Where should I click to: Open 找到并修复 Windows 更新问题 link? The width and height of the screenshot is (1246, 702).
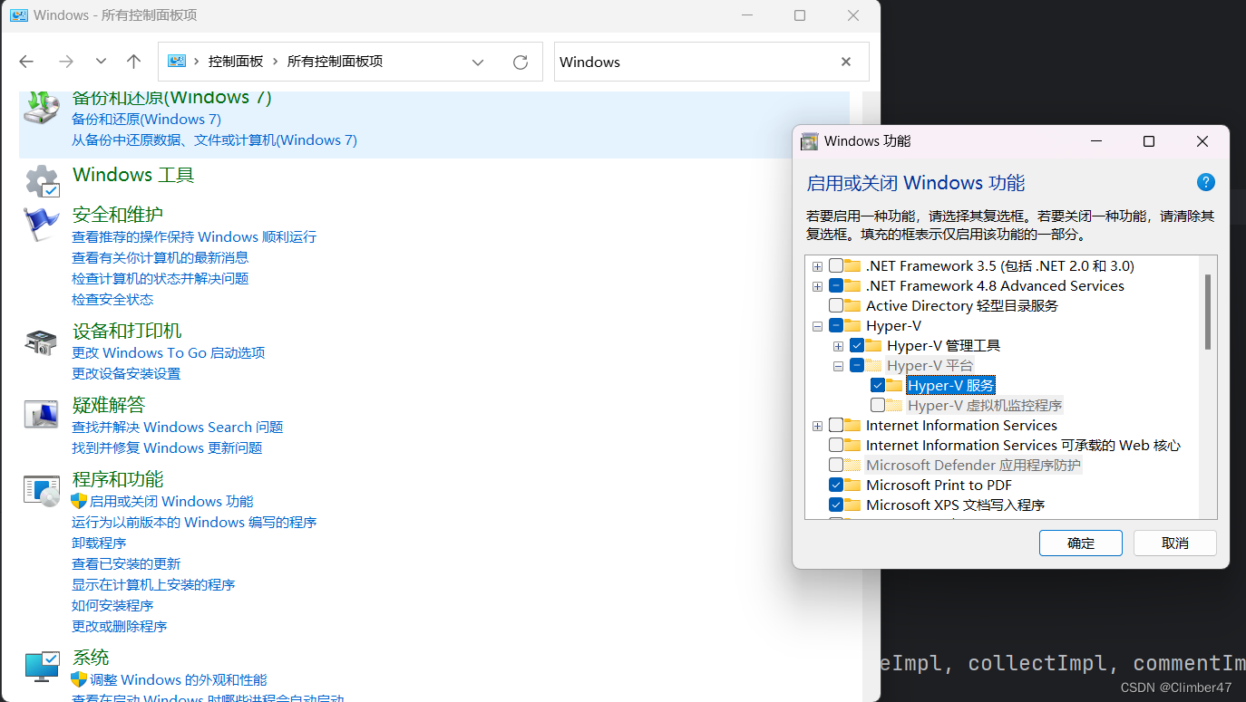tap(167, 447)
